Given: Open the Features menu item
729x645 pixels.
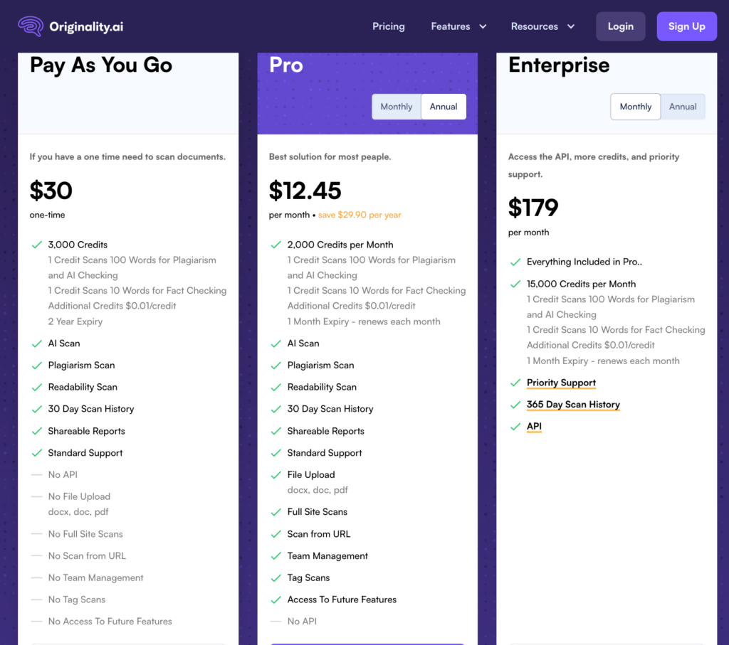Looking at the screenshot, I should [450, 26].
